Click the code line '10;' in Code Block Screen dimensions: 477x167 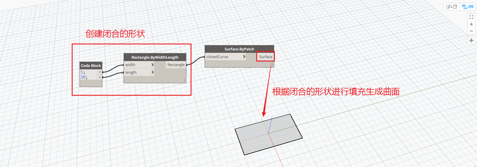84,77
